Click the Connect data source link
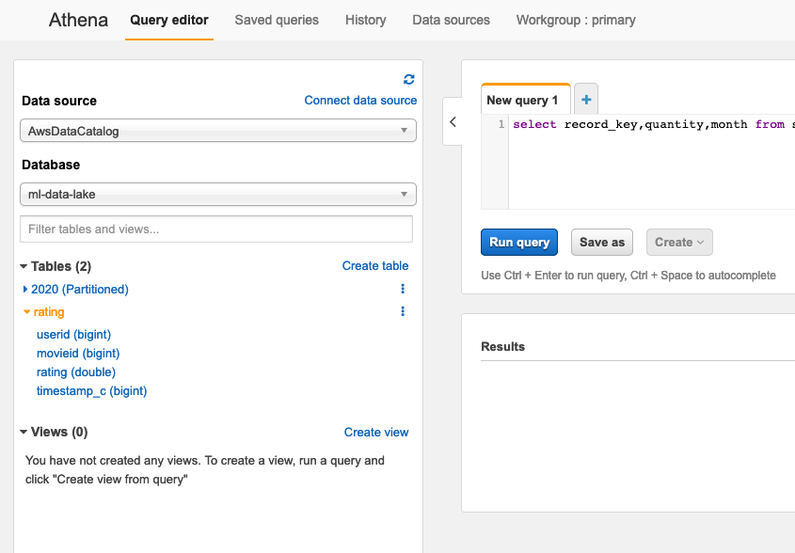The width and height of the screenshot is (795, 553). [x=360, y=101]
